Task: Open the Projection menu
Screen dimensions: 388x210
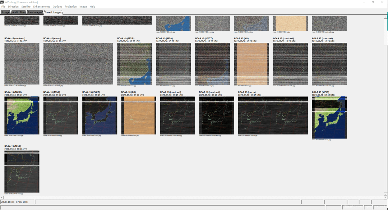Action: tap(71, 6)
